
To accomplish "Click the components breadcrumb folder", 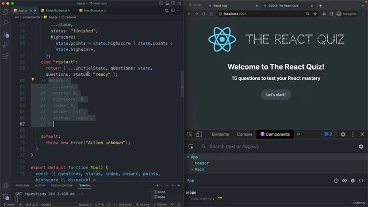I will (31, 17).
